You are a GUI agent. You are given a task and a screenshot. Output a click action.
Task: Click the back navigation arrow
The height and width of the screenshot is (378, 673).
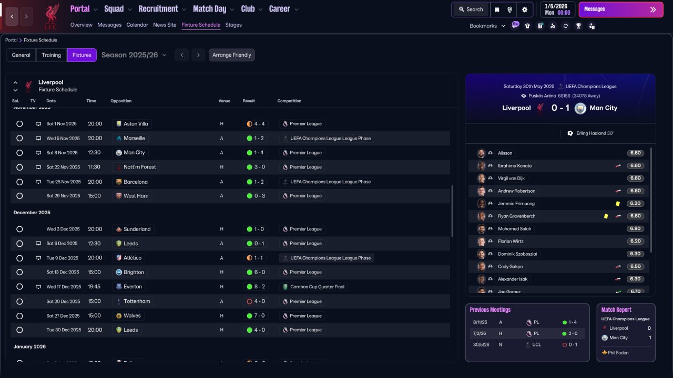tap(12, 16)
